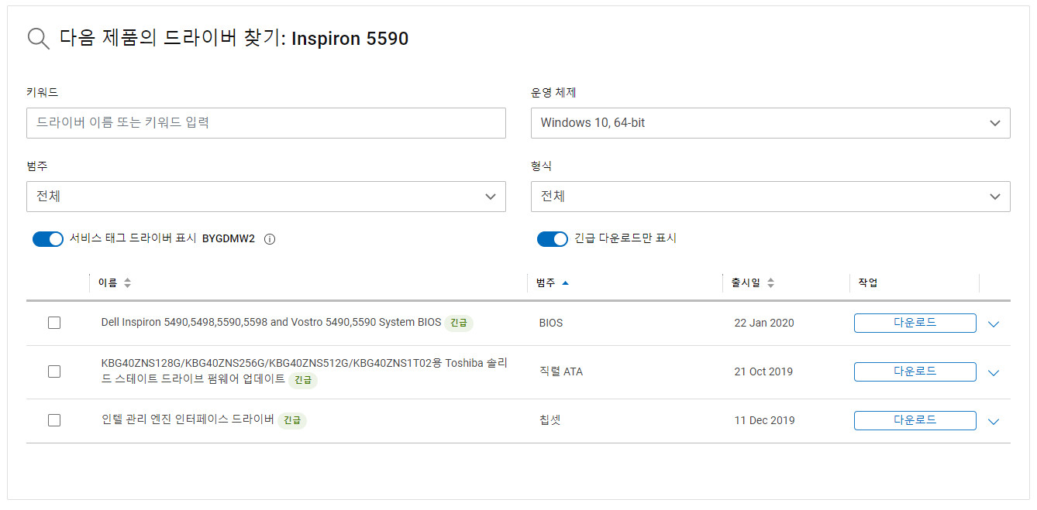Open the 운영 체제 Windows 10 dropdown

click(x=770, y=123)
